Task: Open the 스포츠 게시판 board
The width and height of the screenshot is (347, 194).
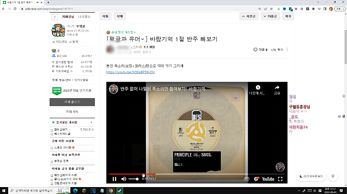Action: [x=62, y=147]
